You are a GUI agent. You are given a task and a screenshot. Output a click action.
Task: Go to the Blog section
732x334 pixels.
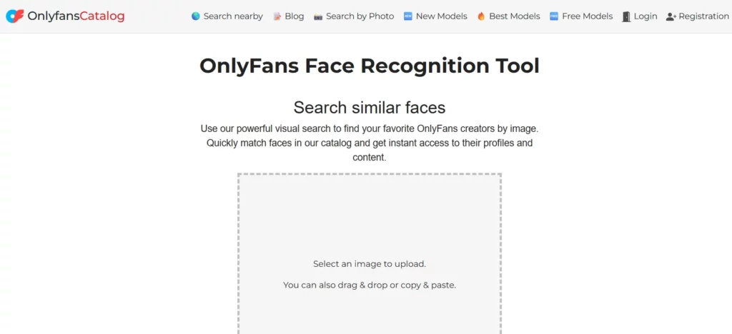(x=294, y=16)
